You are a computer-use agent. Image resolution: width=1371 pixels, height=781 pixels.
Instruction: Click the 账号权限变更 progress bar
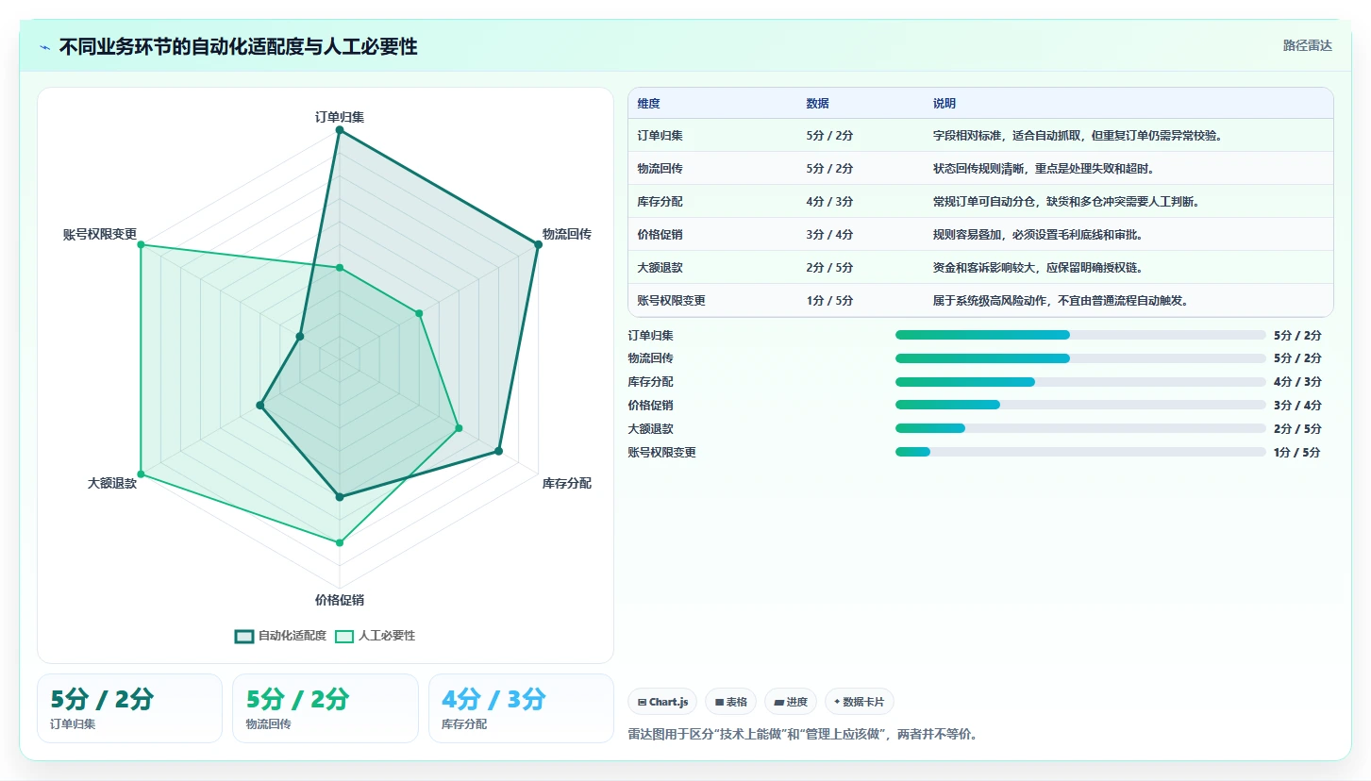coord(1080,452)
